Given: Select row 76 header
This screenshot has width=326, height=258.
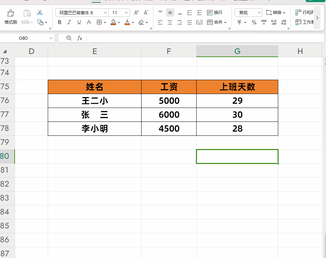Looking at the screenshot, I should (7, 101).
